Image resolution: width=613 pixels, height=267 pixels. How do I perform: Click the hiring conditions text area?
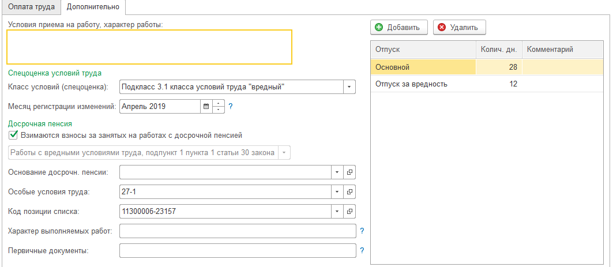click(x=149, y=47)
